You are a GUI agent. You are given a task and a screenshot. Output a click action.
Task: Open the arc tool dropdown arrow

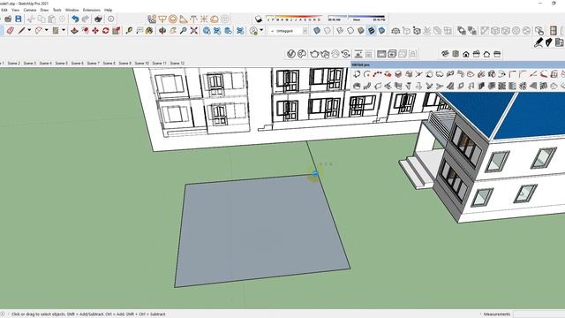(46, 31)
